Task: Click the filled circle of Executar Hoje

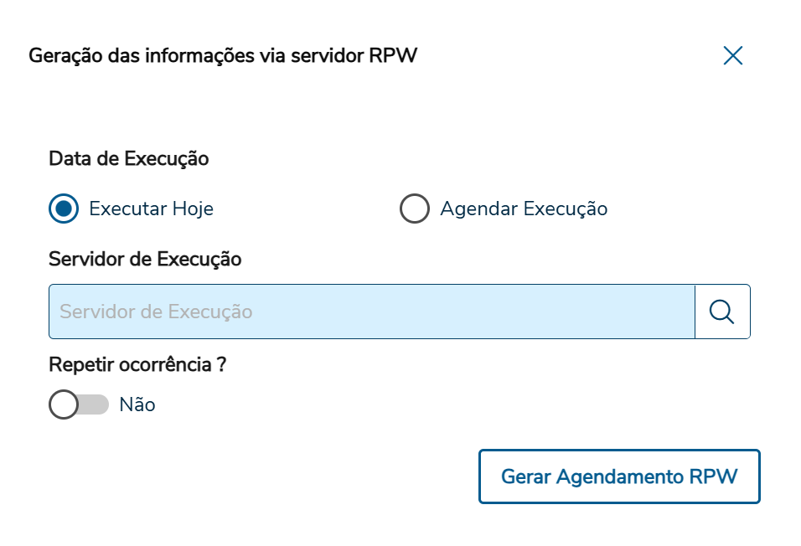Action: click(x=64, y=209)
